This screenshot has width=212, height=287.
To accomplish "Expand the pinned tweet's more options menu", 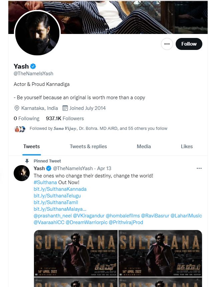I will click(x=199, y=168).
